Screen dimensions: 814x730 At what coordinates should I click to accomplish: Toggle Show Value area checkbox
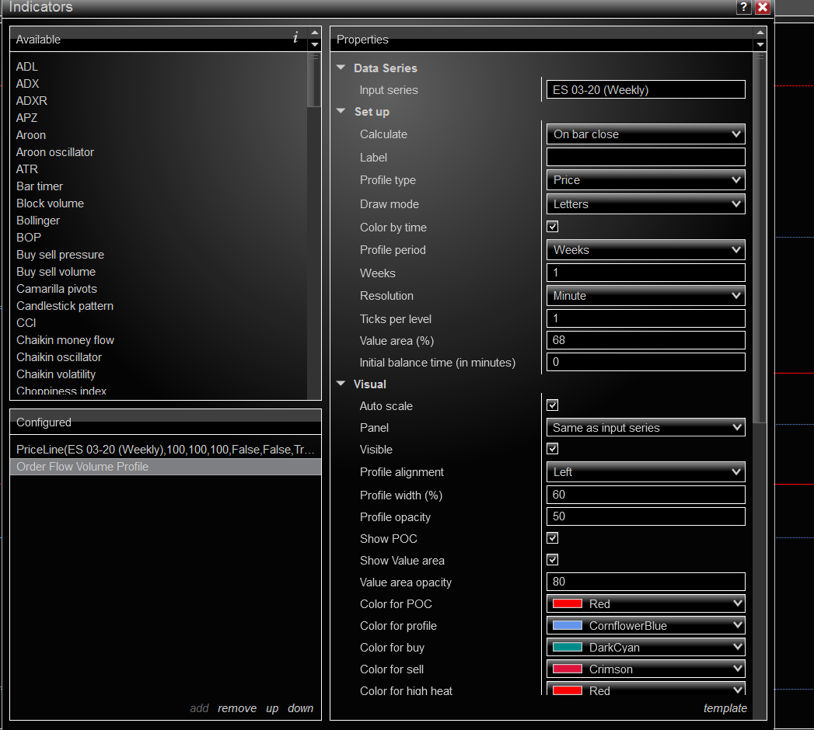pos(552,559)
